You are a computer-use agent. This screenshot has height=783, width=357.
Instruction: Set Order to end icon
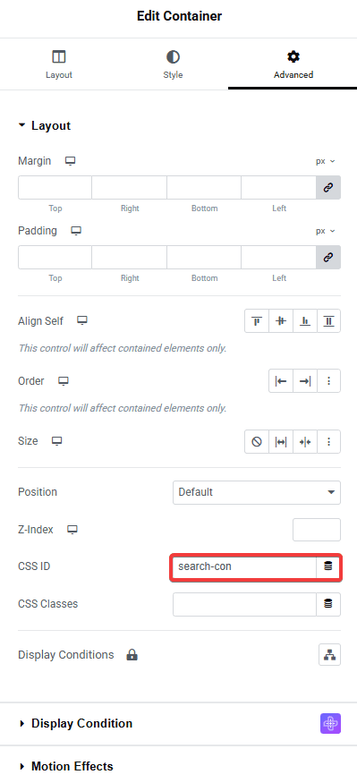(304, 381)
